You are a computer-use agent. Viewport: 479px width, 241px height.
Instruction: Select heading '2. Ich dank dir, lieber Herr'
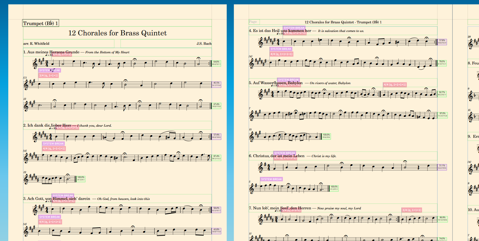coord(47,125)
